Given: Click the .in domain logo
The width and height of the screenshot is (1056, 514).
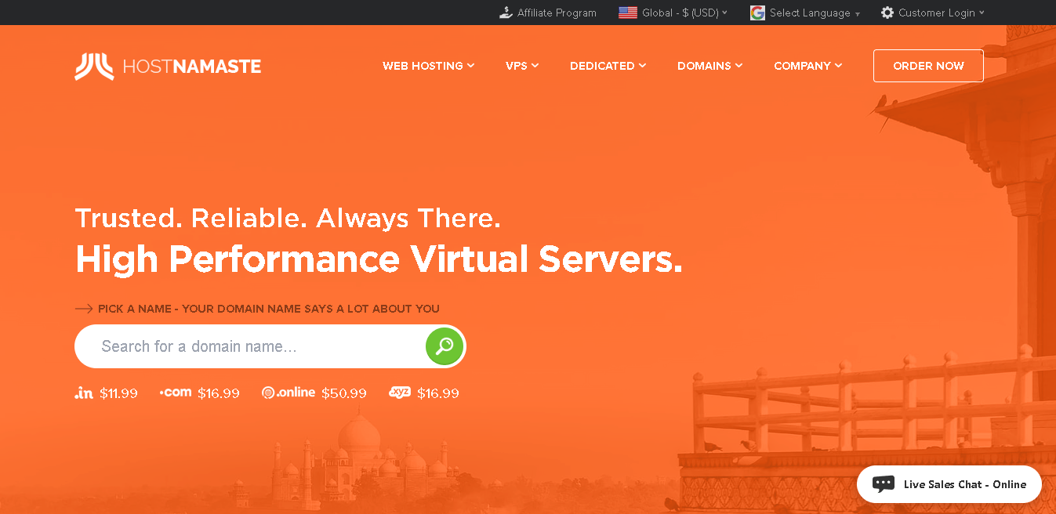Looking at the screenshot, I should 84,393.
